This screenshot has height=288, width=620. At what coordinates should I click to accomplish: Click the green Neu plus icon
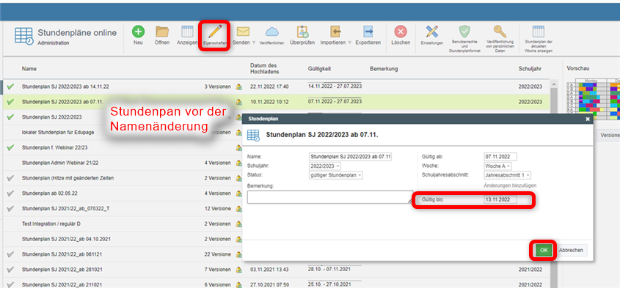(x=138, y=32)
